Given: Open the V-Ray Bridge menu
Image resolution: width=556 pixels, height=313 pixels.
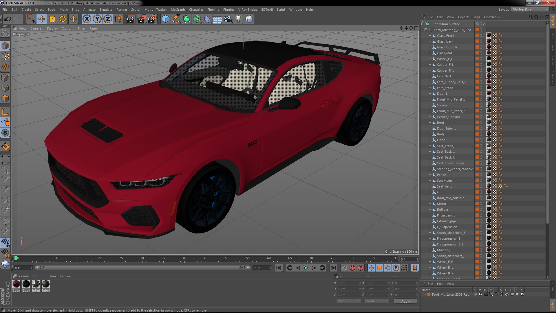Looking at the screenshot, I should tap(248, 10).
